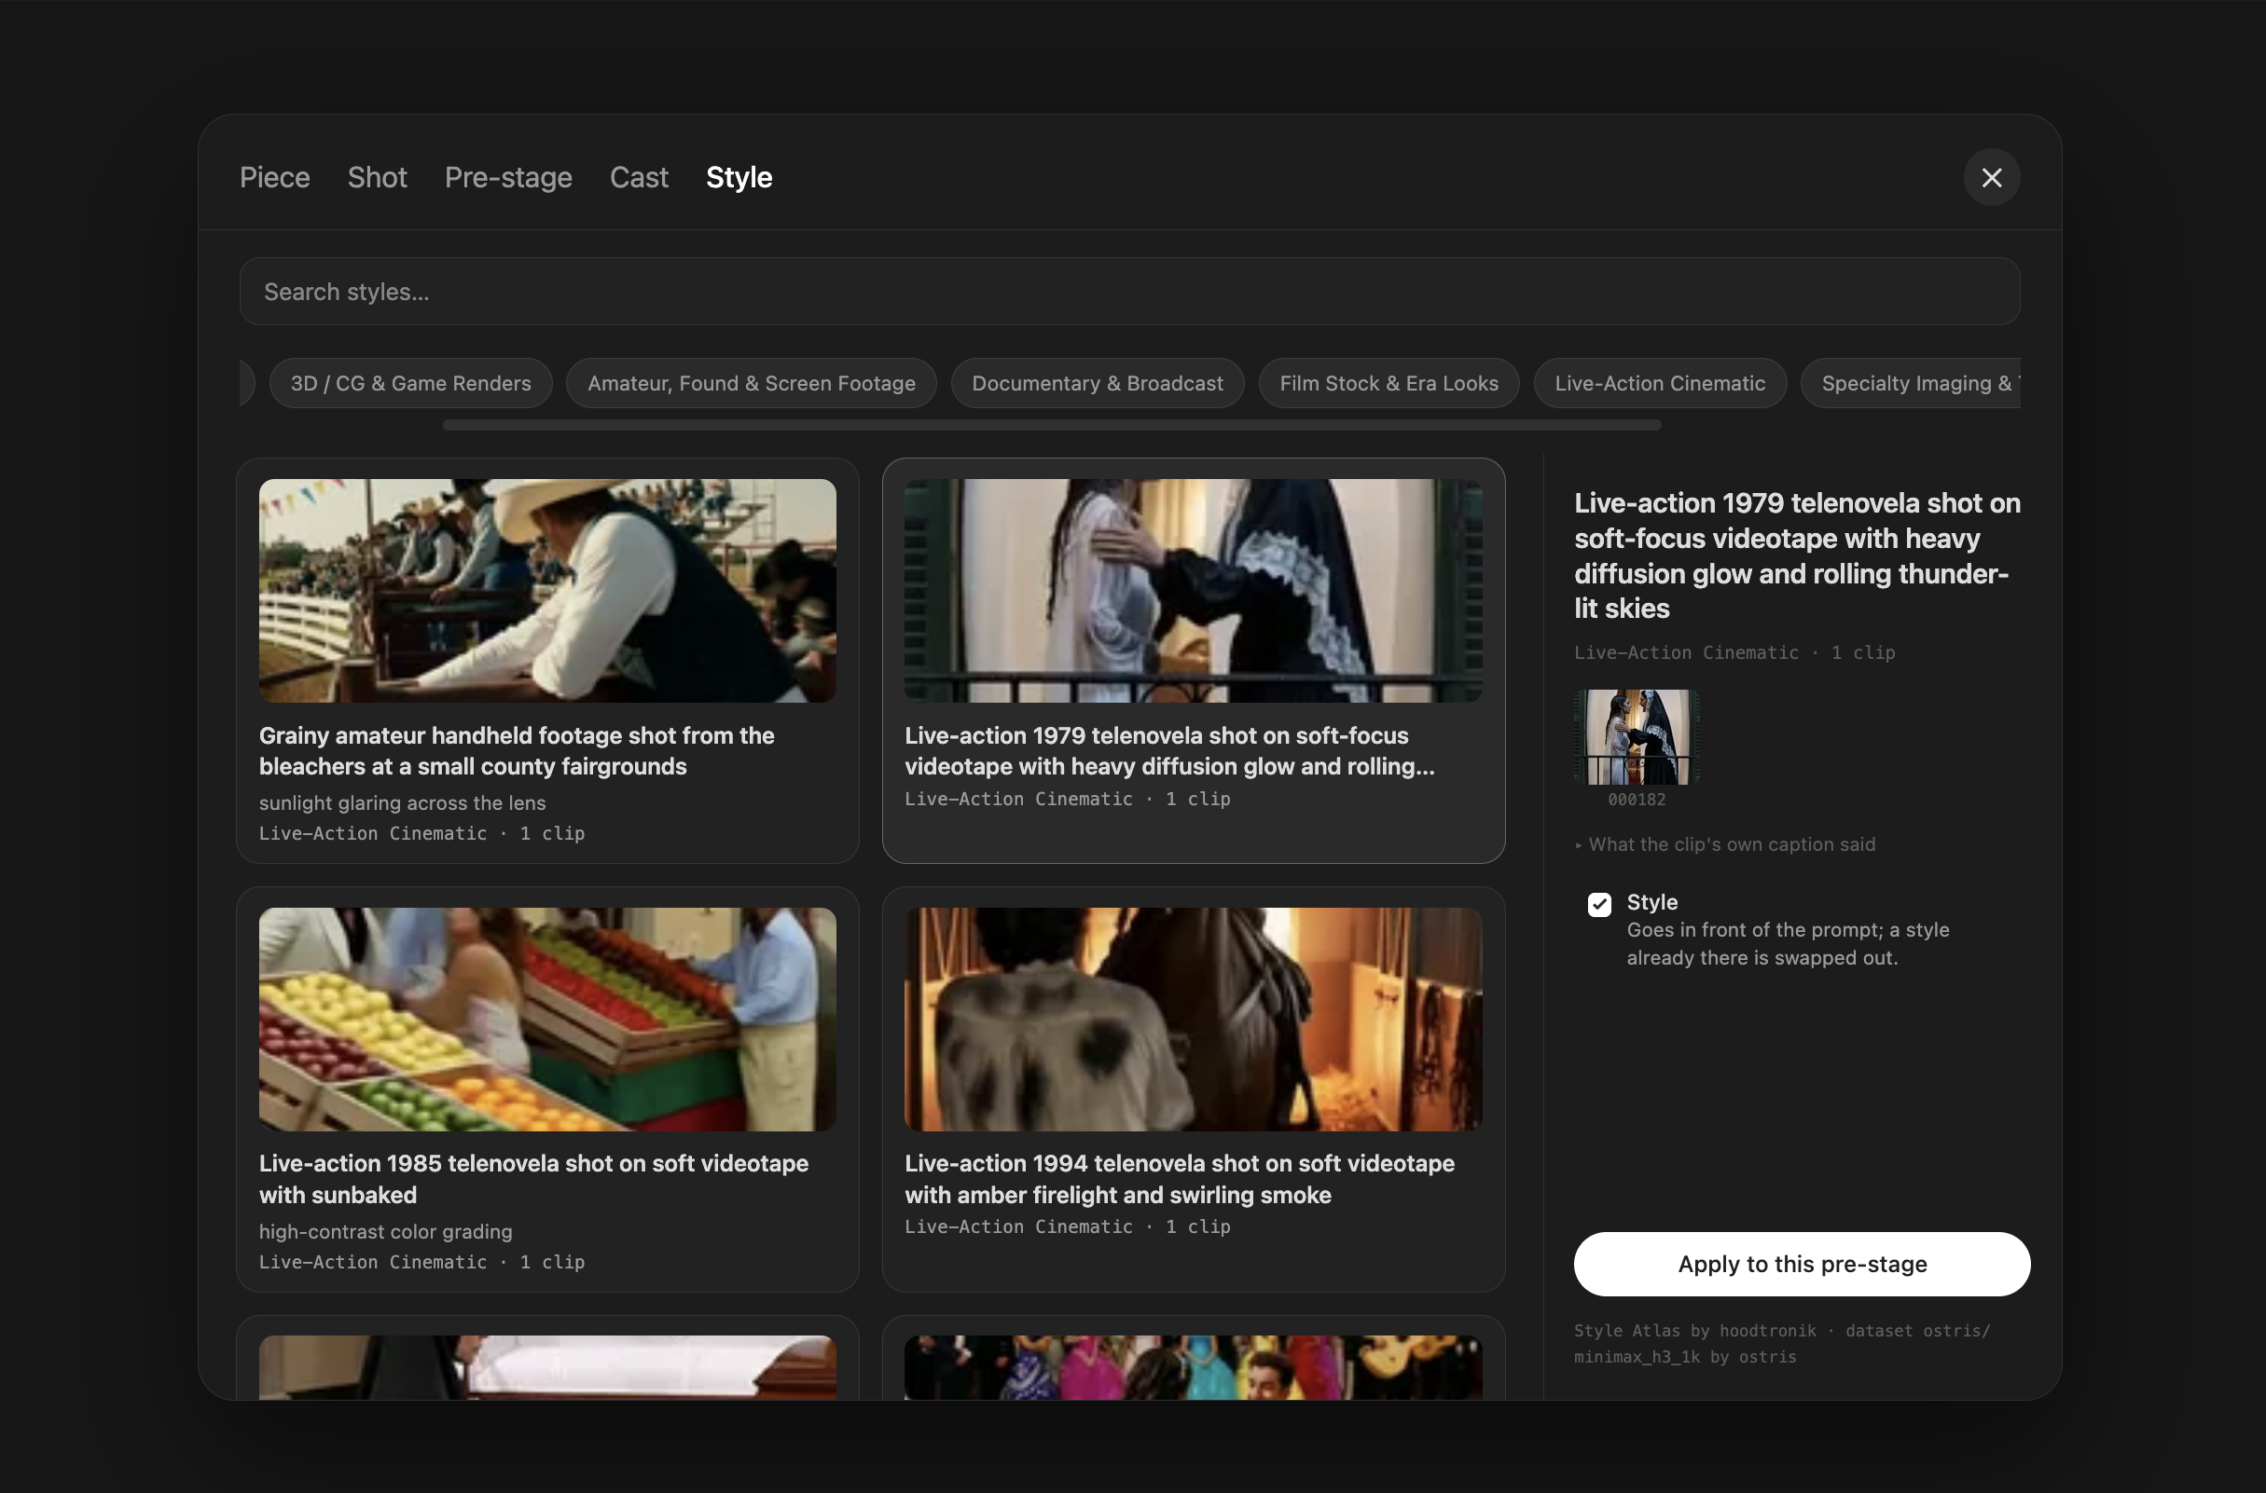2266x1493 pixels.
Task: Click the Style tab
Action: click(739, 177)
